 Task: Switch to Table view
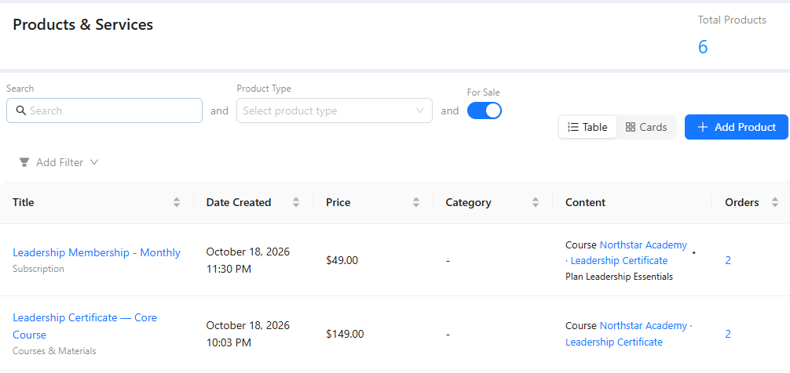pyautogui.click(x=587, y=127)
